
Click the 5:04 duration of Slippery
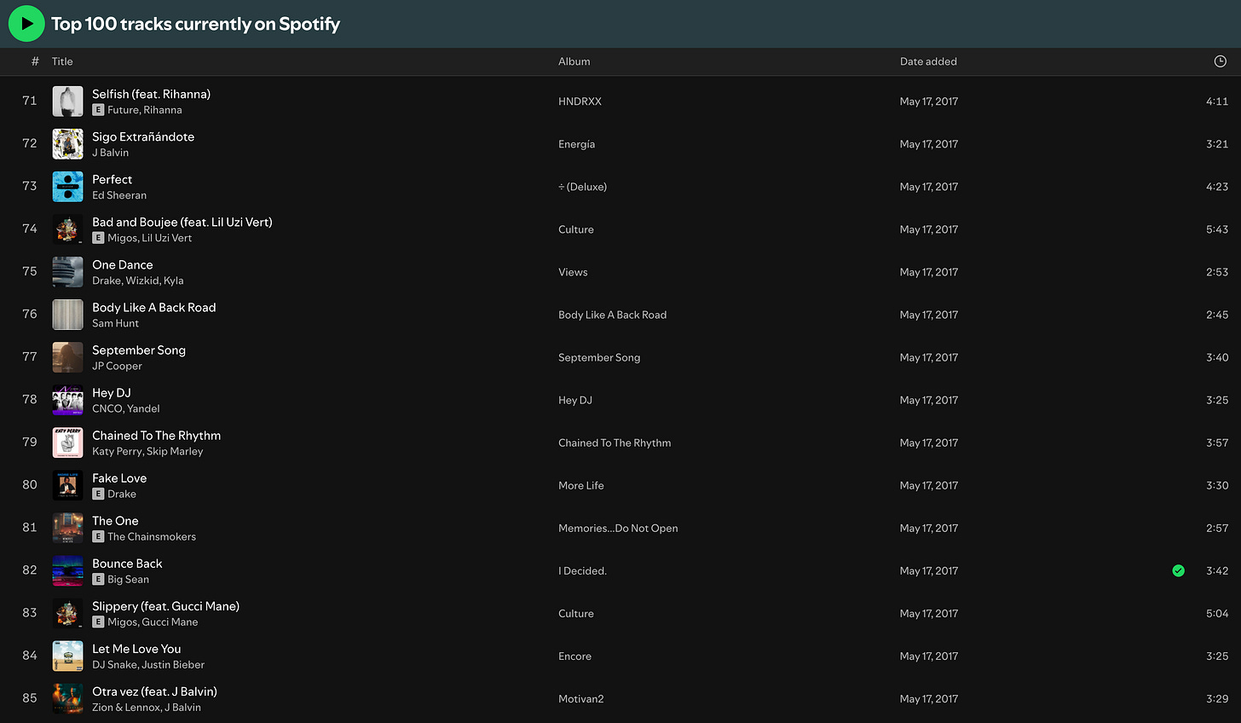(1216, 613)
